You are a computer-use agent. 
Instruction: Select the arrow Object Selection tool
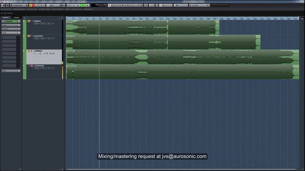click(109, 5)
